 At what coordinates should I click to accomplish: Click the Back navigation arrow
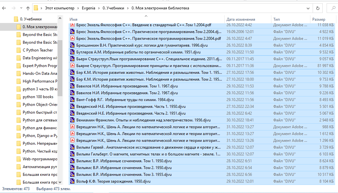(x=5, y=8)
